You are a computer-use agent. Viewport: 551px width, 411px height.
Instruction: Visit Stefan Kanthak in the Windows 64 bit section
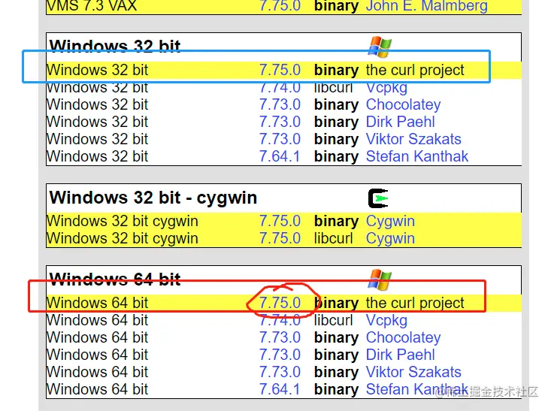click(417, 389)
